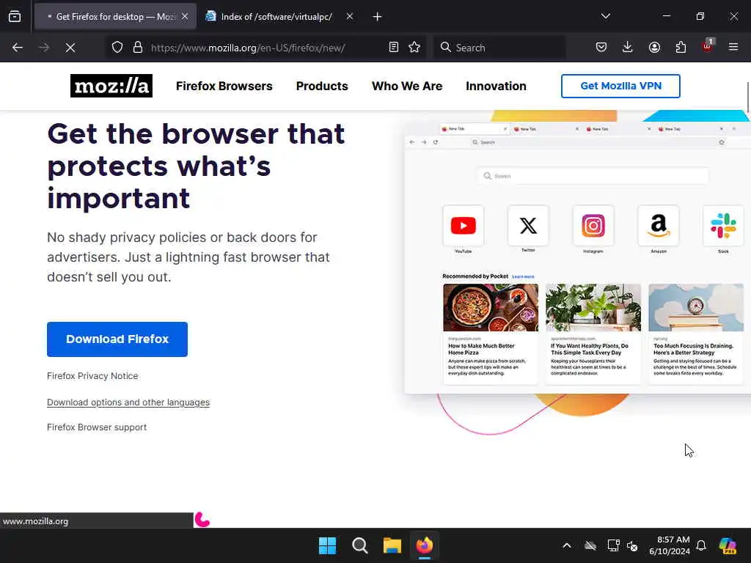Switch to Index of /software/virtualpc/ tab
The image size is (751, 563).
(x=276, y=17)
